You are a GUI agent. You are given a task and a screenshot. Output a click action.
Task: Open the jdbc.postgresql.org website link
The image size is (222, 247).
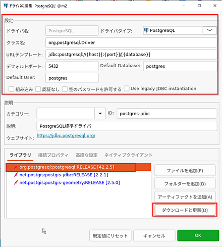[66, 135]
